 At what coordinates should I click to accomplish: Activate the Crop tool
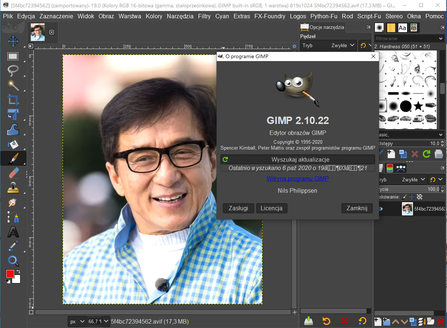pyautogui.click(x=13, y=99)
